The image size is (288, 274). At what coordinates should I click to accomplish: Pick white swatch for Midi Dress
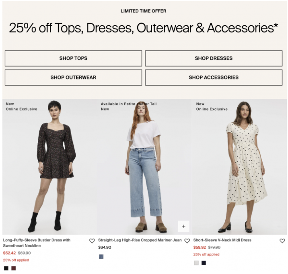click(x=196, y=263)
